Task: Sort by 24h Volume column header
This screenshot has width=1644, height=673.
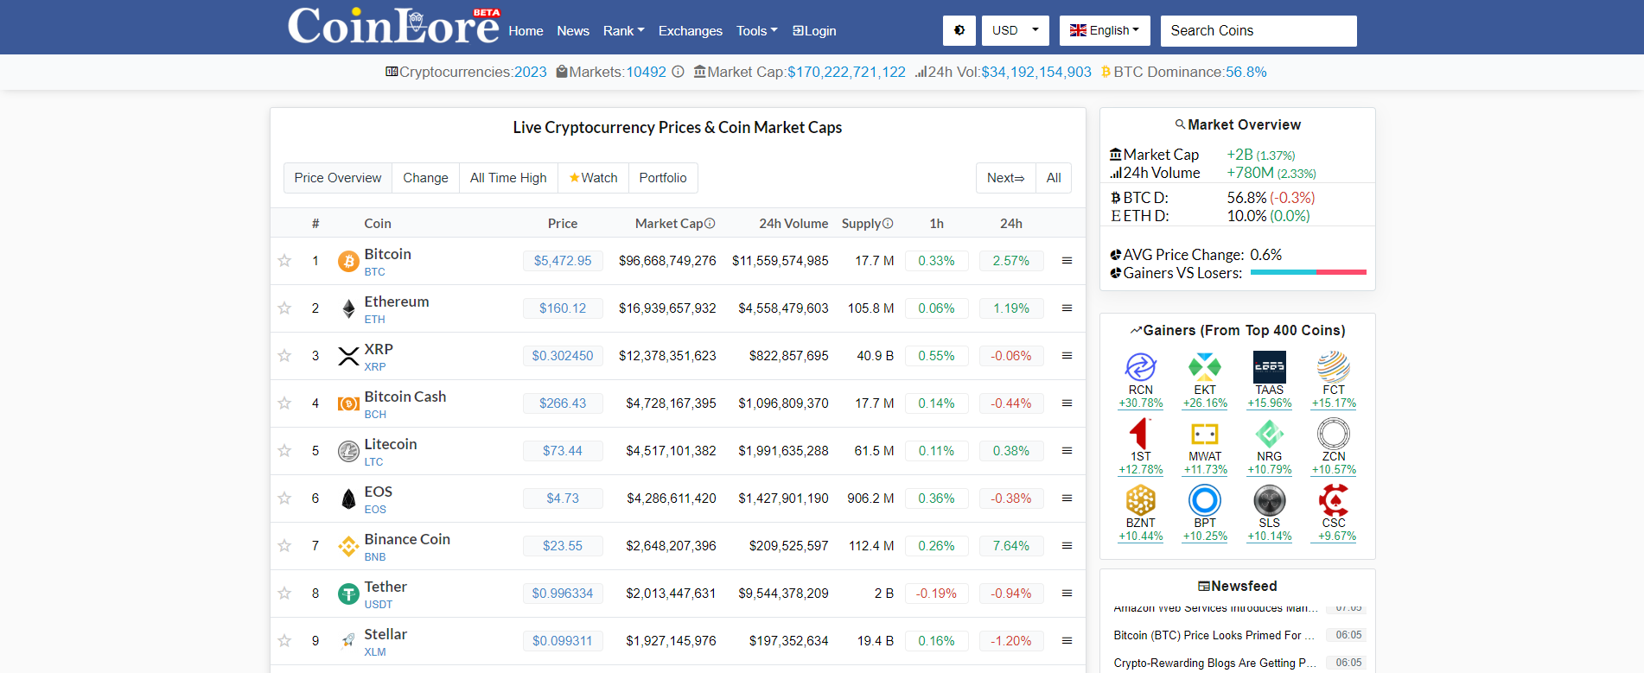Action: click(x=793, y=223)
